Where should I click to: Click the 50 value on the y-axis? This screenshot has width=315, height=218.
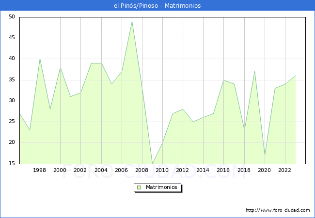[12, 17]
